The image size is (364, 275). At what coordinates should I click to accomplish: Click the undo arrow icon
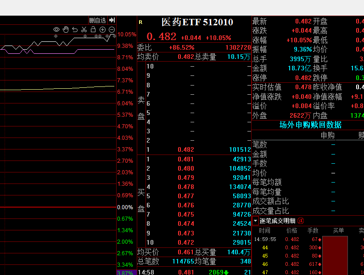(x=75, y=29)
